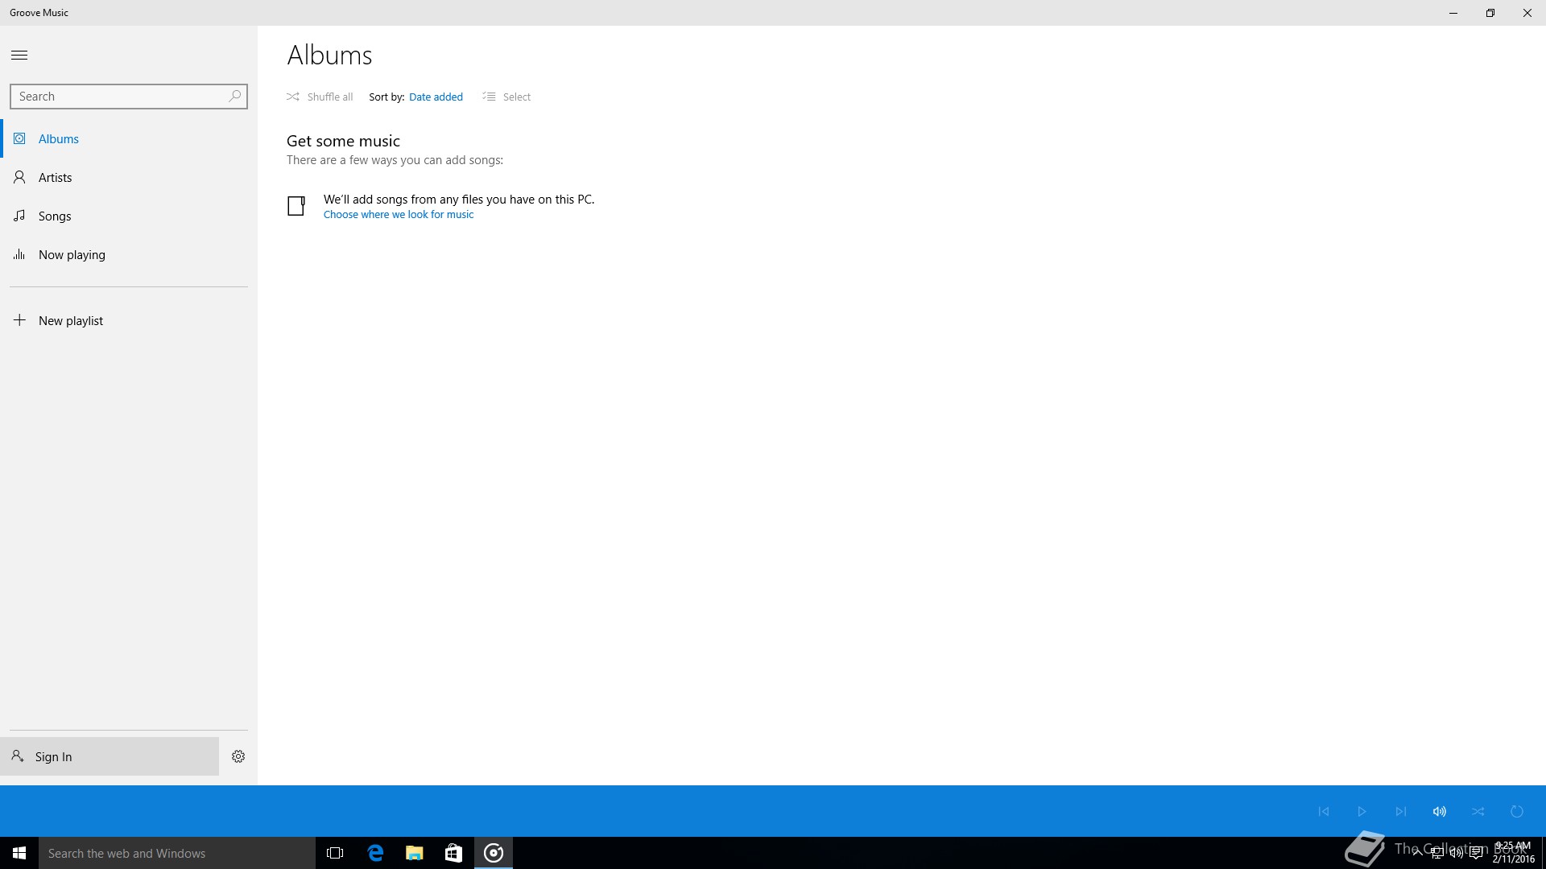Open Choose where we look for music
Viewport: 1546px width, 869px height.
tap(399, 214)
